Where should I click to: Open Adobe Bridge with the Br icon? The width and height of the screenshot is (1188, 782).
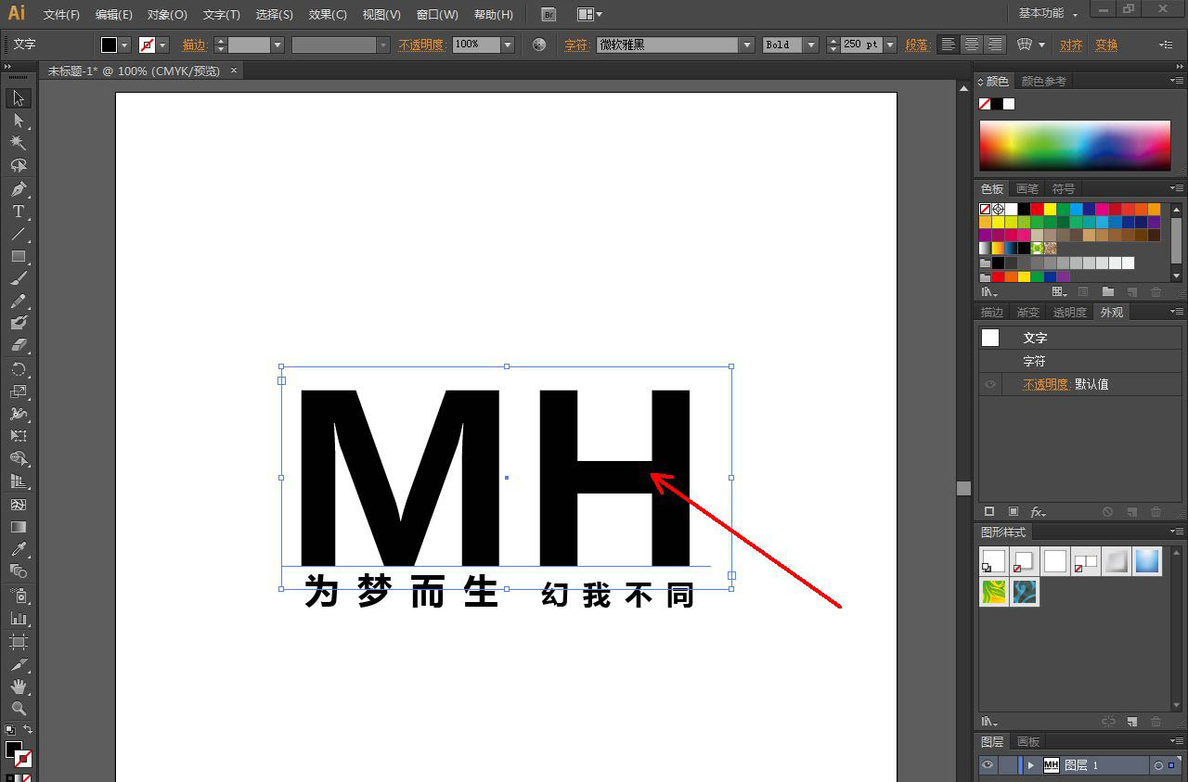549,15
